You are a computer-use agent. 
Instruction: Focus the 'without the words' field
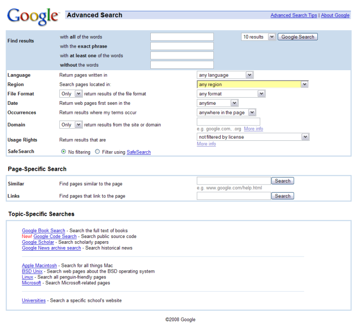tap(182, 65)
